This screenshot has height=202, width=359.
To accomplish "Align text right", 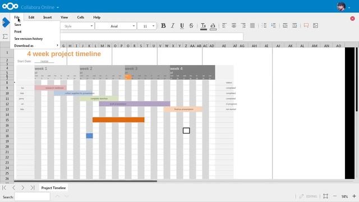I will point(243,26).
